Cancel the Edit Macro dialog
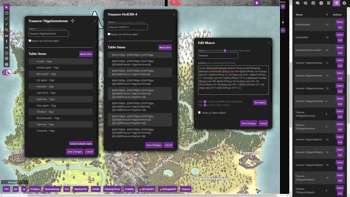 click(x=263, y=123)
